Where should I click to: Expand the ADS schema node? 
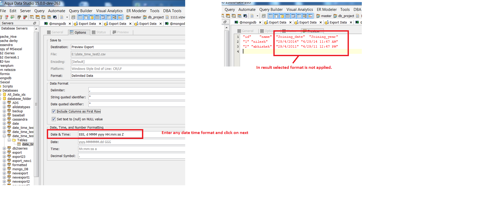[x=4, y=103]
